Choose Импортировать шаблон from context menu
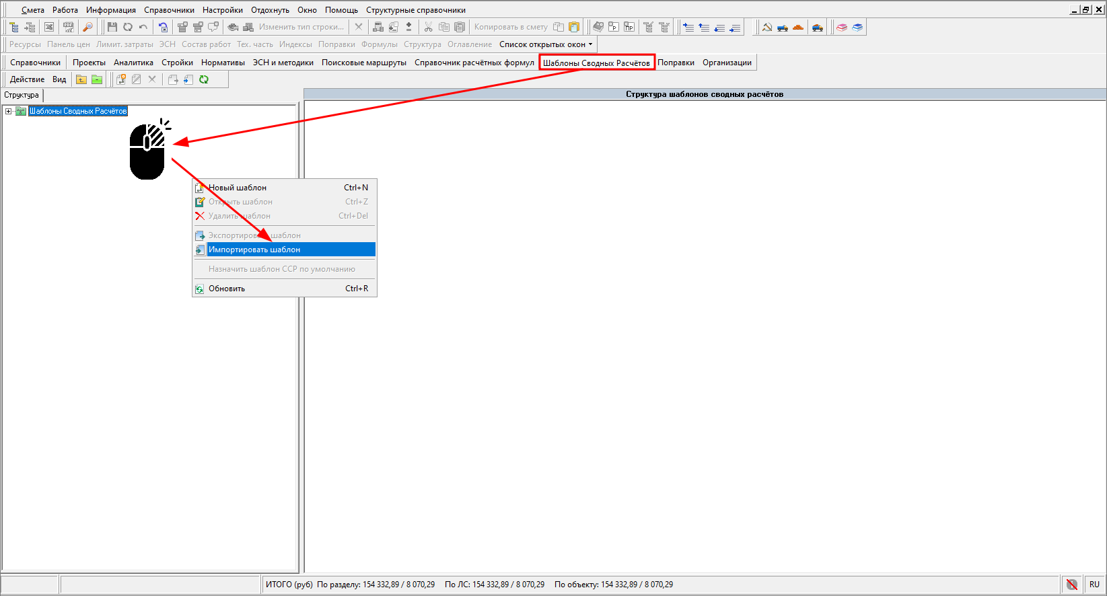Viewport: 1107px width, 596px height. 254,250
